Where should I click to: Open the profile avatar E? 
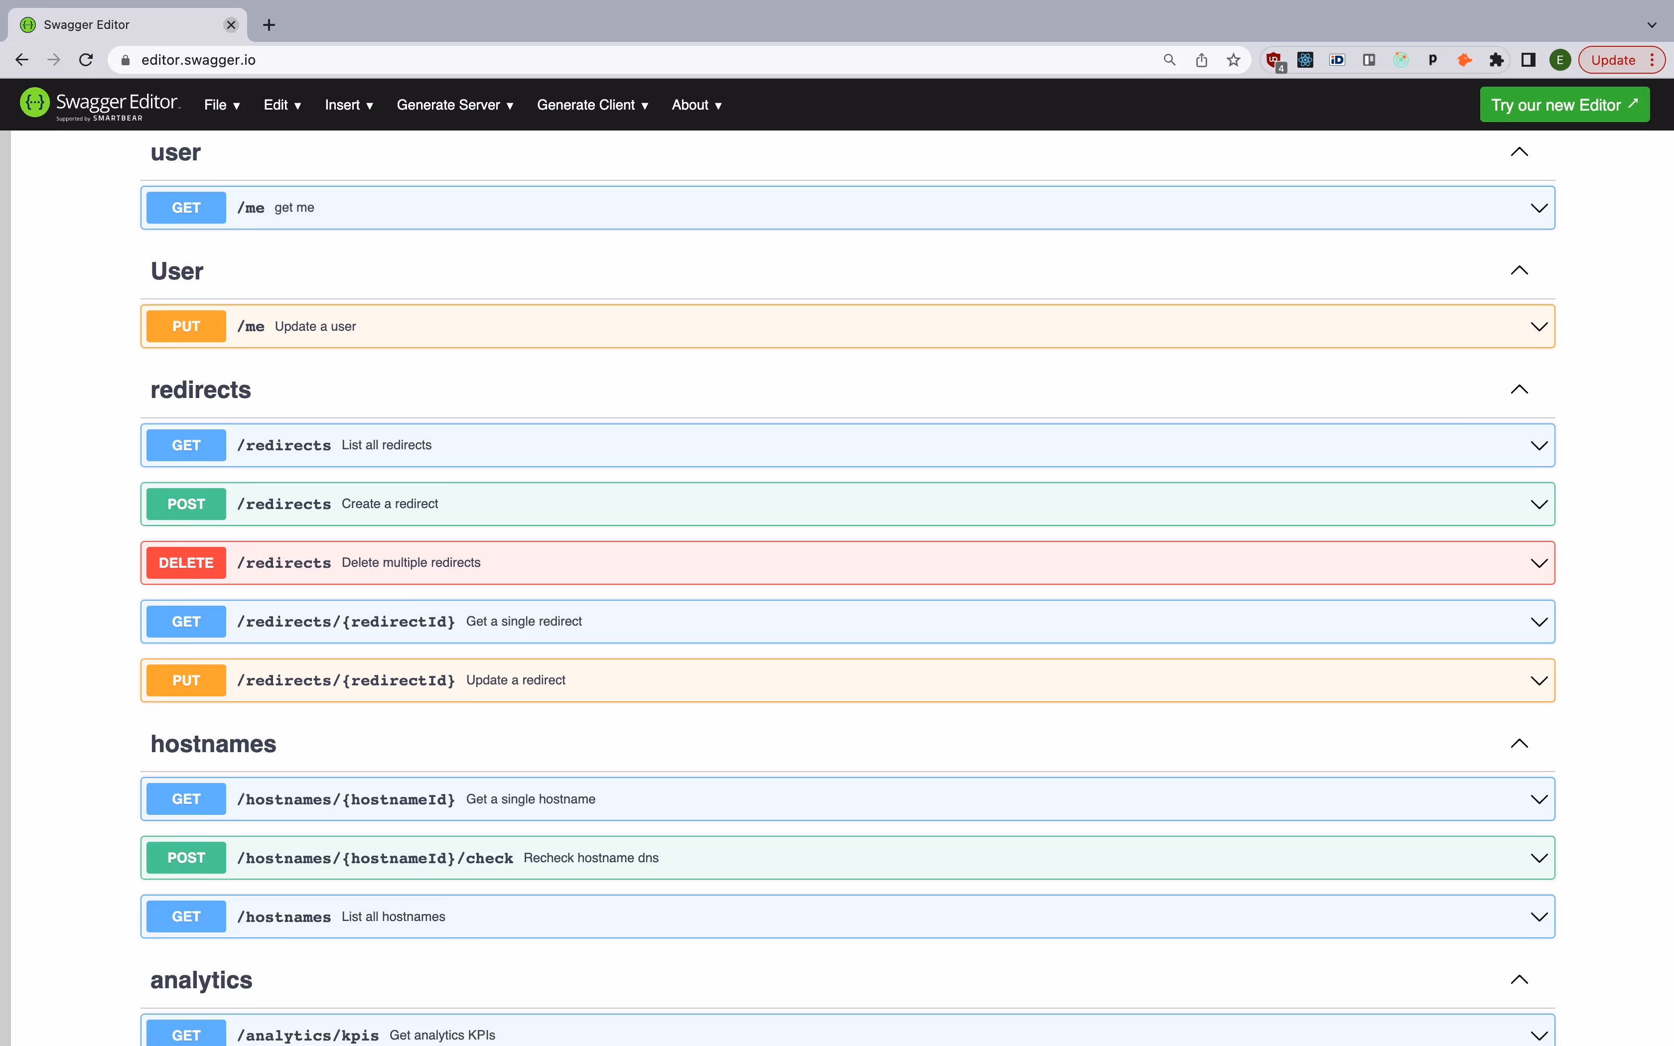click(x=1560, y=60)
